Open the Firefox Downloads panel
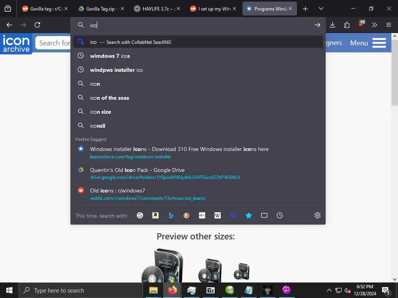This screenshot has width=398, height=298. (x=333, y=25)
